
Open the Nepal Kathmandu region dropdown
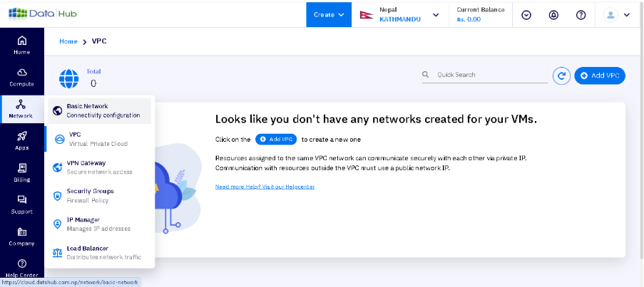pyautogui.click(x=402, y=15)
